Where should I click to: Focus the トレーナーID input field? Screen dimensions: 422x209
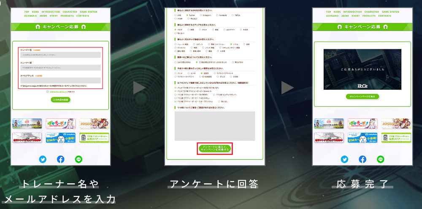tap(60, 68)
